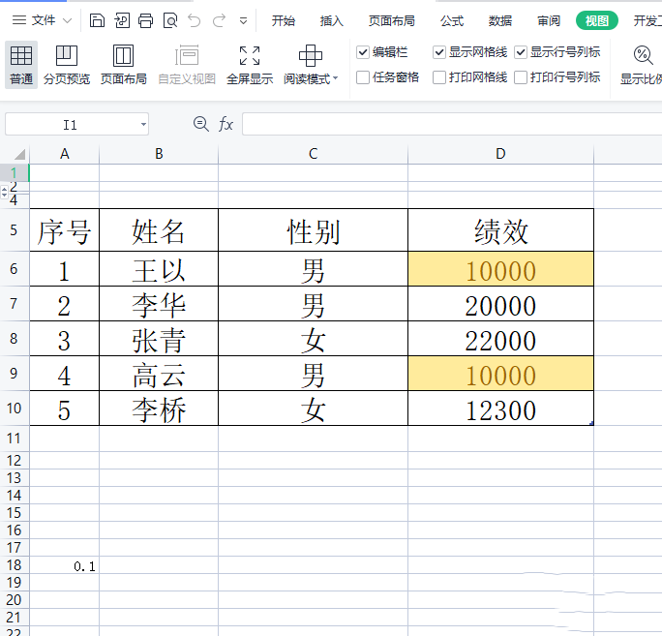
Task: Select the cell 张青
Action: 159,339
